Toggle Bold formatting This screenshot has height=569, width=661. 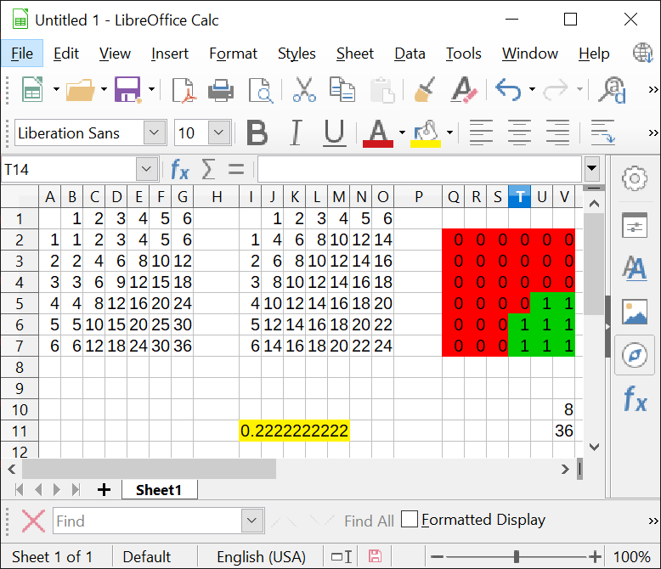(x=257, y=132)
